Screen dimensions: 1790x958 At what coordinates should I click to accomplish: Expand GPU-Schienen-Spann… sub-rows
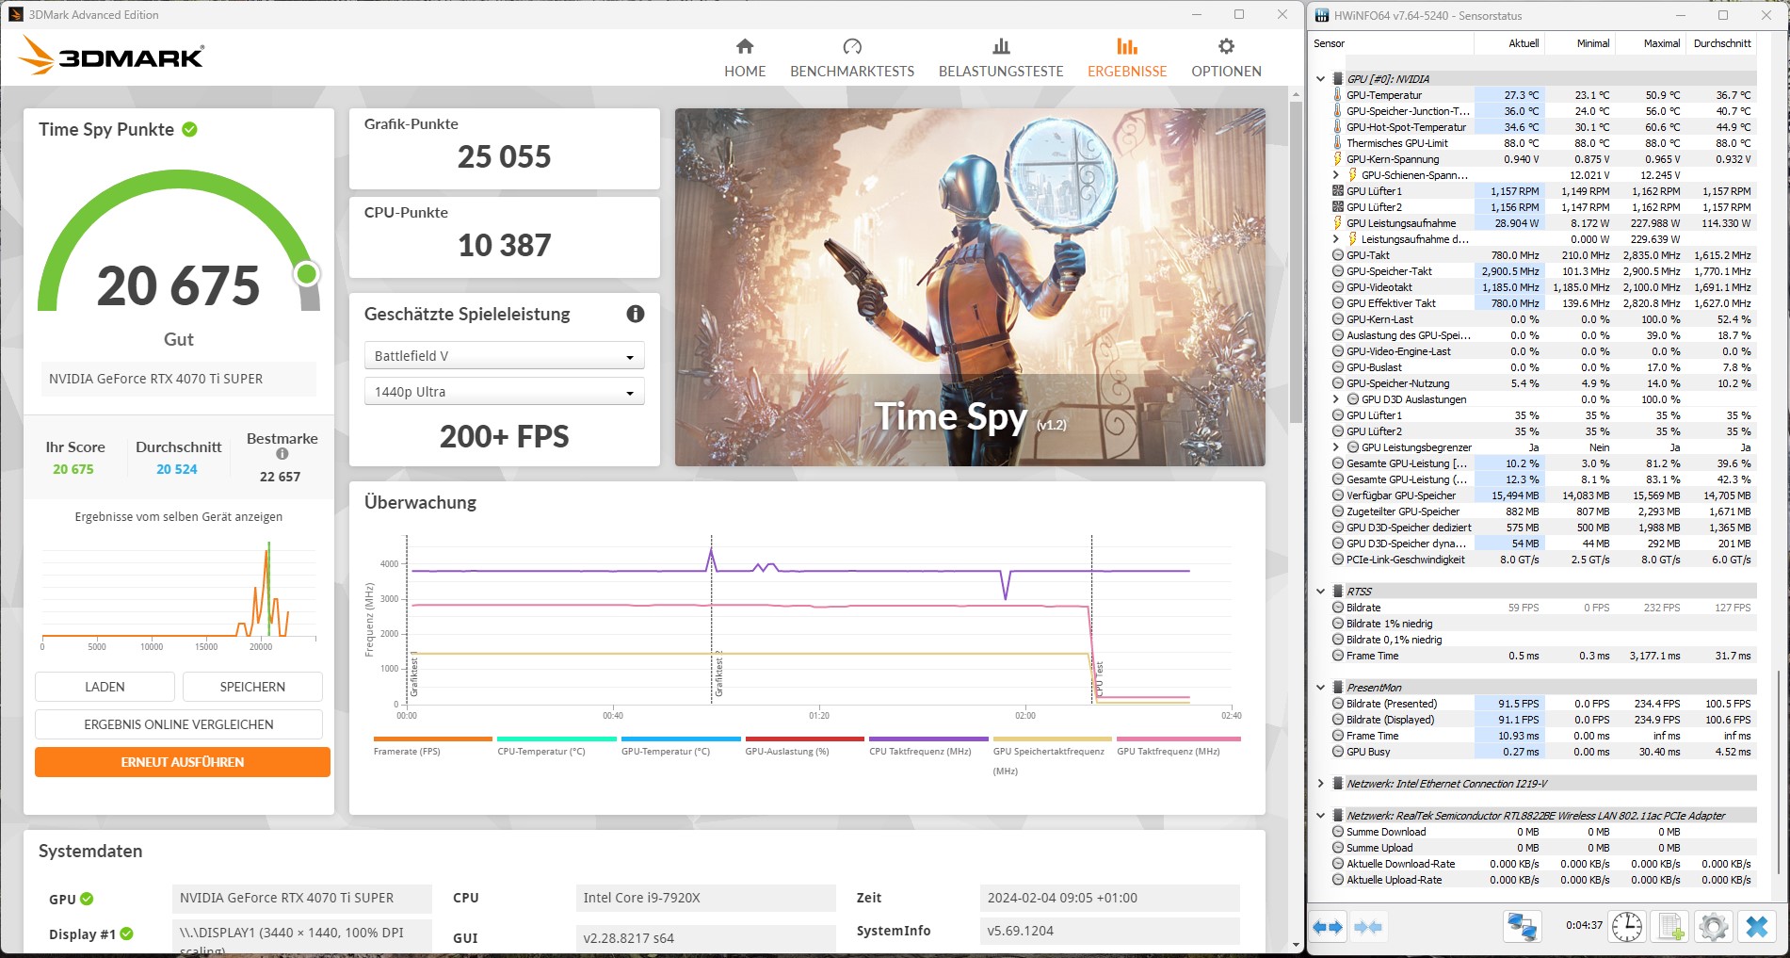click(x=1335, y=175)
